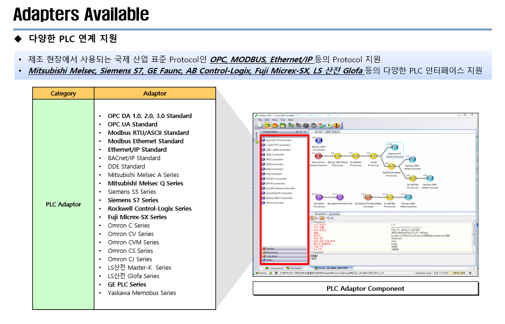Expand the Reader component group
Image resolution: width=505 pixels, height=324 pixels.
click(x=285, y=249)
